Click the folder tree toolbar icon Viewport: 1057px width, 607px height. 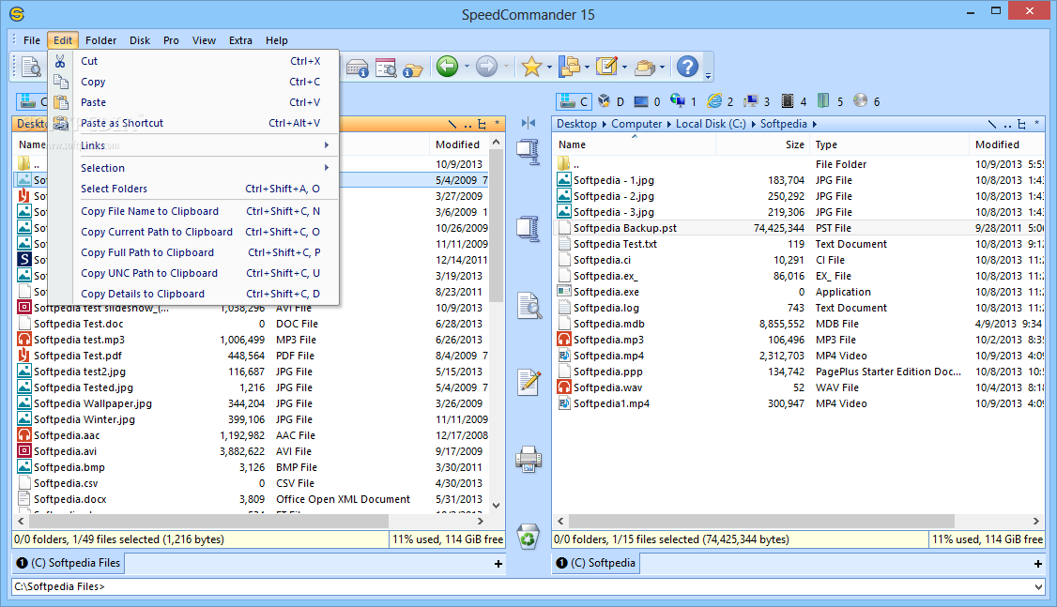(570, 66)
